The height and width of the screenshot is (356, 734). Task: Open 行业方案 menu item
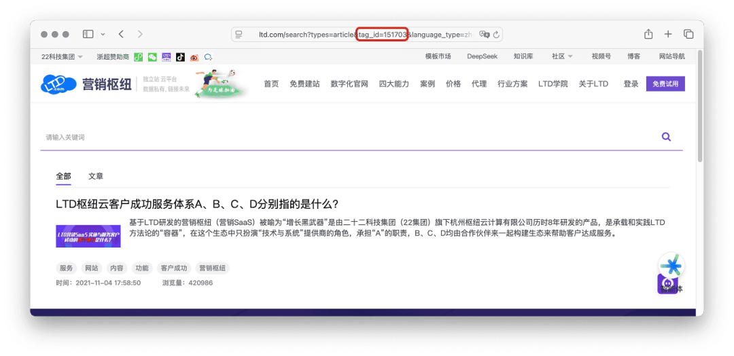coord(512,84)
